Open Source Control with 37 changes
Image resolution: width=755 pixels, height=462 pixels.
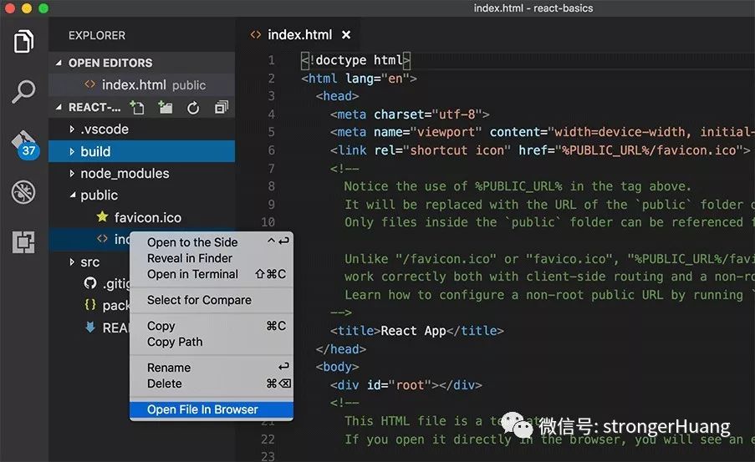pos(23,145)
